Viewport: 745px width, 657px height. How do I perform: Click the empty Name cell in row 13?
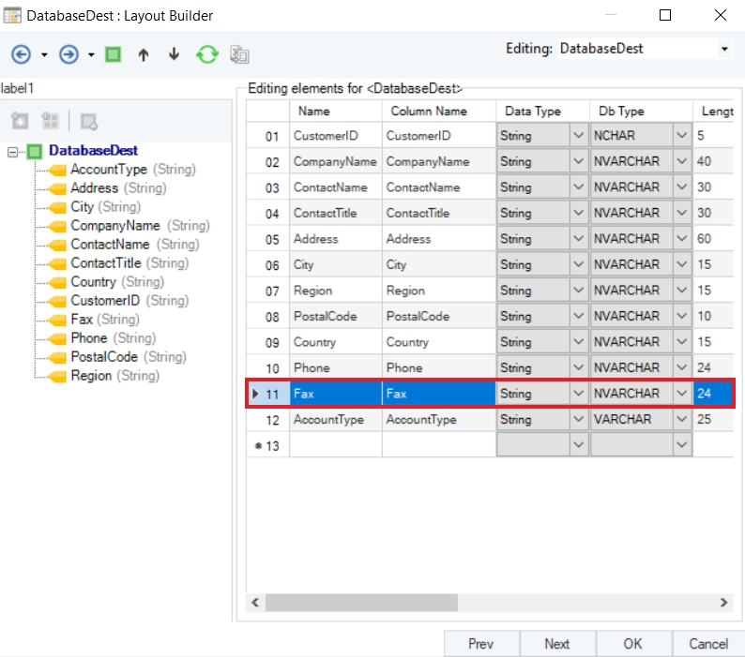point(335,446)
